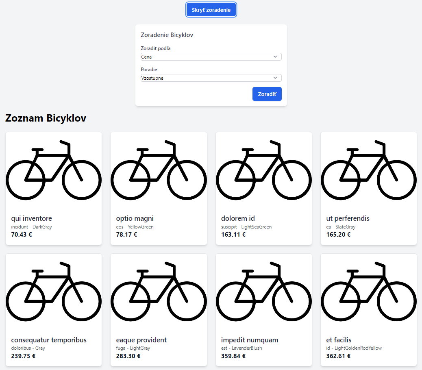Open the ut perferendis bicycle image
Image resolution: width=422 pixels, height=370 pixels.
[x=369, y=170]
